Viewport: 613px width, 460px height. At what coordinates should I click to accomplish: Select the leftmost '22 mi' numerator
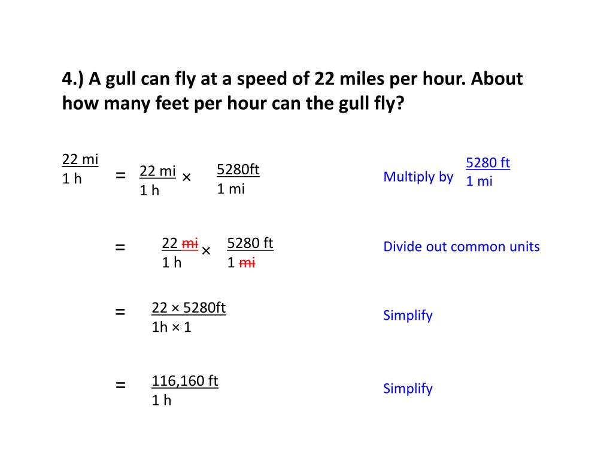click(80, 159)
